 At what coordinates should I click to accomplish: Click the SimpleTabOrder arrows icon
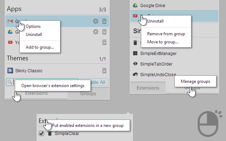pos(135,64)
